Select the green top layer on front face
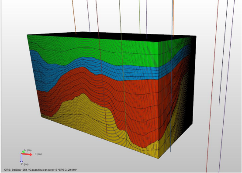 (93, 49)
